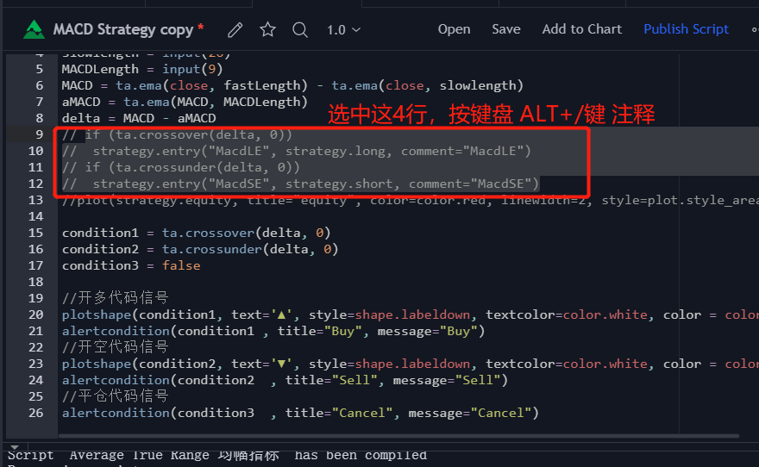Click commented strategy.entry "MacdSE" line
The width and height of the screenshot is (759, 467).
[300, 184]
